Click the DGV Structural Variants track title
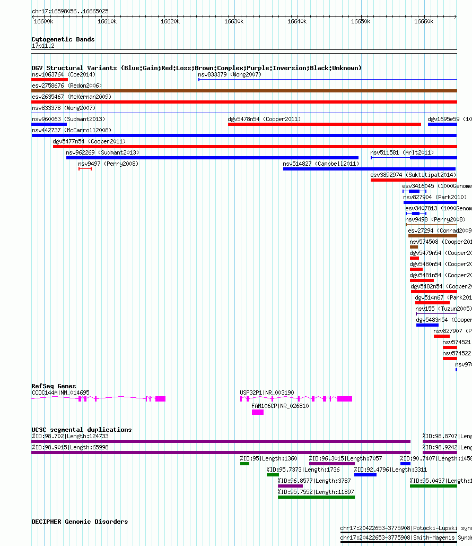 [x=196, y=68]
